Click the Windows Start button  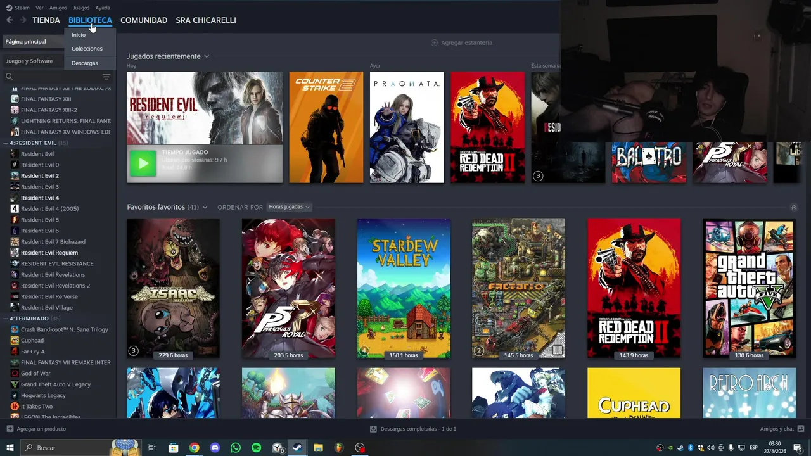coord(10,448)
